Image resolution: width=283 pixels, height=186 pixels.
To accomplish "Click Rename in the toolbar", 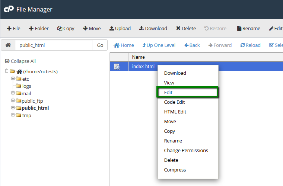I will tap(249, 28).
